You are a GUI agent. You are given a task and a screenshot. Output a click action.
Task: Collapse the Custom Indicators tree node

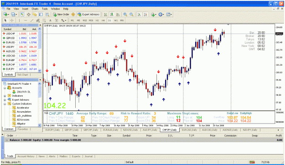point(5,104)
